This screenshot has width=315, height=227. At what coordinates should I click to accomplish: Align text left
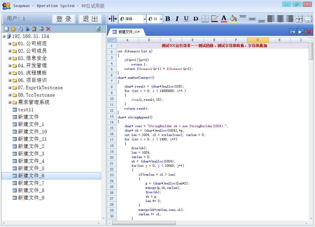click(271, 19)
